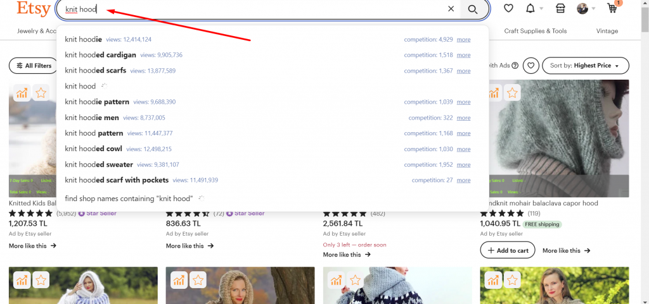Open the All Filters button
Viewport: 649px width, 304px height.
[x=34, y=65]
